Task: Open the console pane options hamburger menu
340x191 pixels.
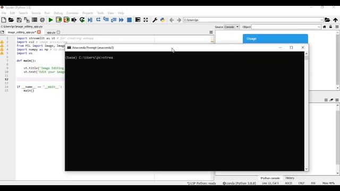Action: point(337,100)
